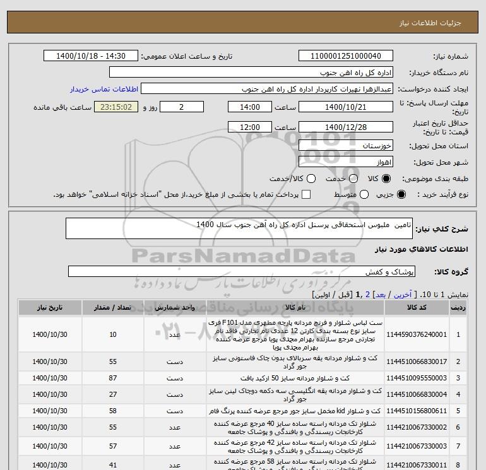Click the countdown timer 23:15:02

[116, 107]
